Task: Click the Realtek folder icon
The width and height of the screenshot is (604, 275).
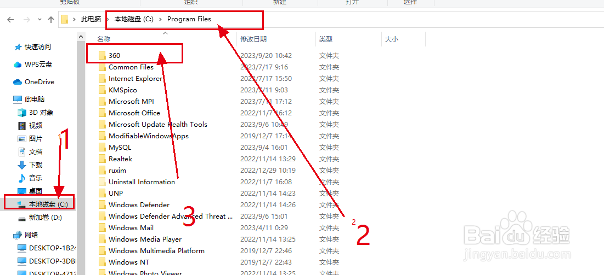Action: (x=102, y=159)
